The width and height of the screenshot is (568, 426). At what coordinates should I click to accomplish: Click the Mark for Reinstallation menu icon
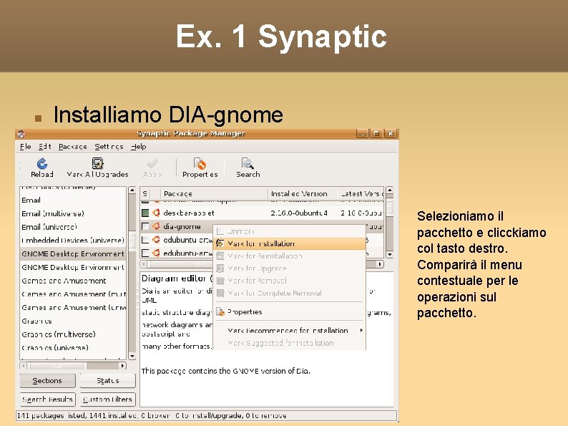pos(220,256)
